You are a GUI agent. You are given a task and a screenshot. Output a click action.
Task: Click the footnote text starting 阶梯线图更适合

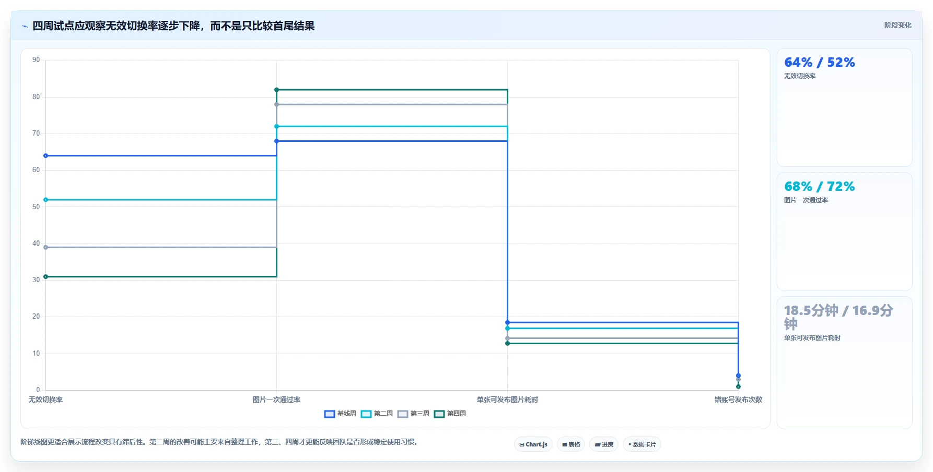coord(220,442)
